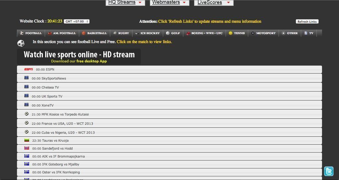Click the motosport wheel icon
Viewport: 339px width, 180px height.
tap(253, 33)
